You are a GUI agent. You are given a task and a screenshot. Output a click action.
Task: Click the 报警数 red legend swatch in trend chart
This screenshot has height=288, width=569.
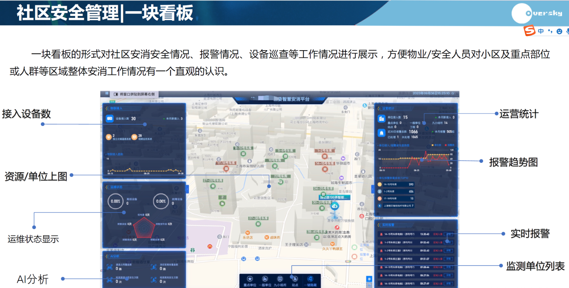445,145
